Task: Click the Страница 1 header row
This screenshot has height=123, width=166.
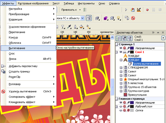Action: [x=140, y=44]
